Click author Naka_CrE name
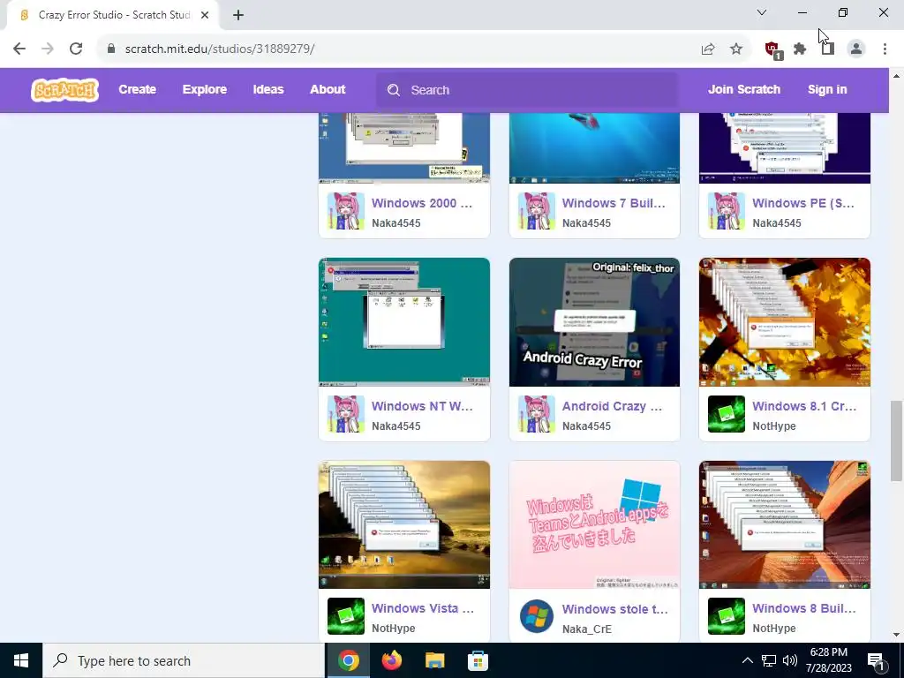904x678 pixels. coord(586,629)
